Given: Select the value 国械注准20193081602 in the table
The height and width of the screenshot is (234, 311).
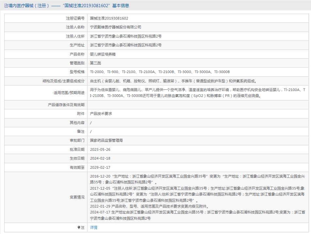Looking at the screenshot, I should [109, 18].
